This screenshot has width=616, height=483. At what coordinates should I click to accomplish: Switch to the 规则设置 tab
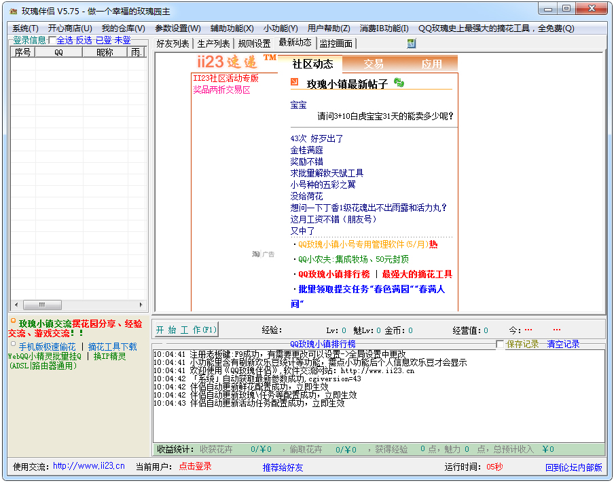pyautogui.click(x=254, y=43)
